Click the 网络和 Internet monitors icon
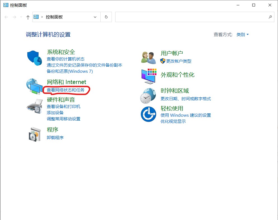This screenshot has height=220, width=278. (x=34, y=86)
